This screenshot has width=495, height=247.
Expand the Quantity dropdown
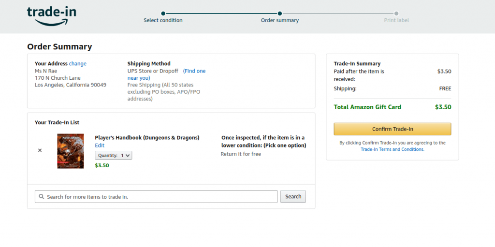point(114,156)
